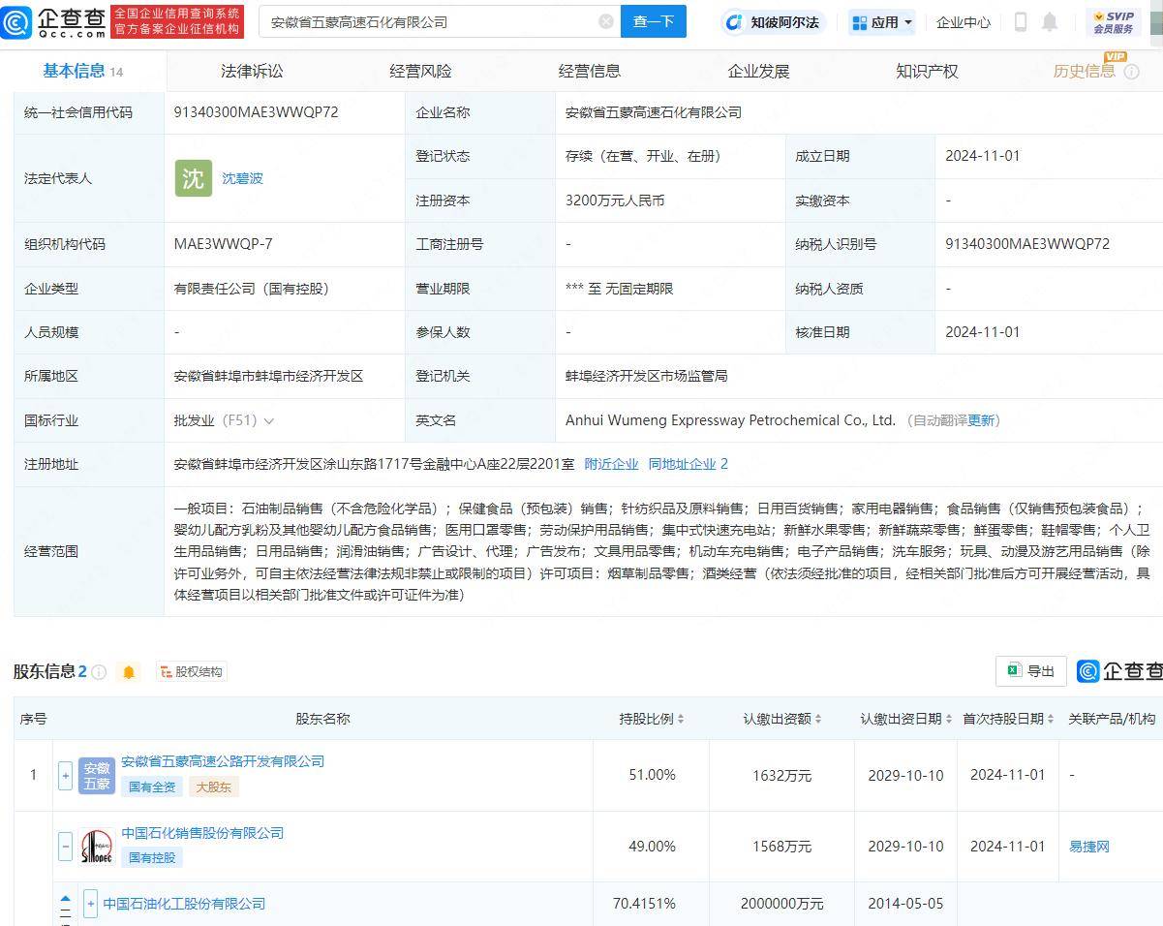Image resolution: width=1163 pixels, height=926 pixels.
Task: Collapse the 中国石化销售股份有限公司 shareholder row
Action: [65, 847]
